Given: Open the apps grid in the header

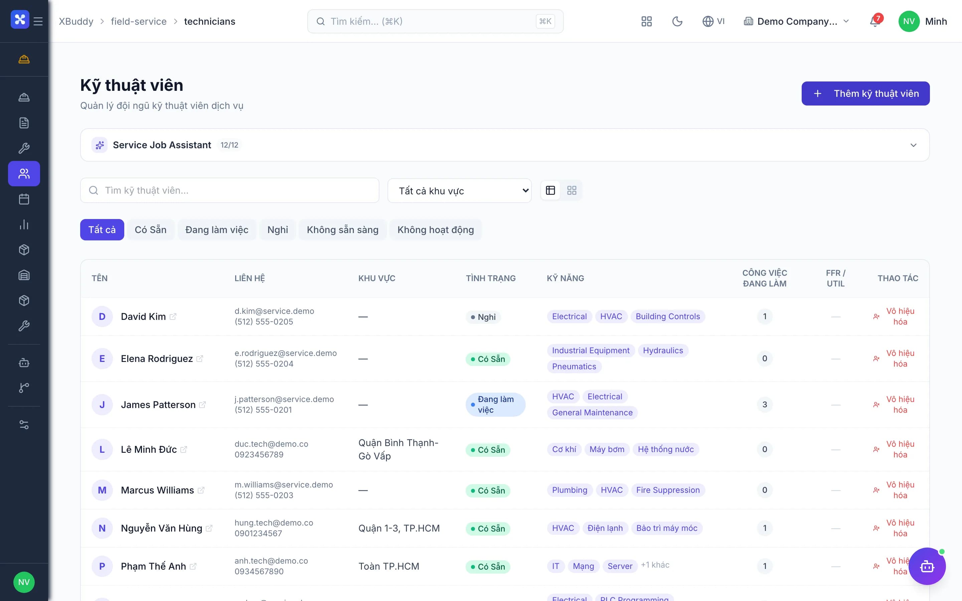Looking at the screenshot, I should (x=647, y=21).
